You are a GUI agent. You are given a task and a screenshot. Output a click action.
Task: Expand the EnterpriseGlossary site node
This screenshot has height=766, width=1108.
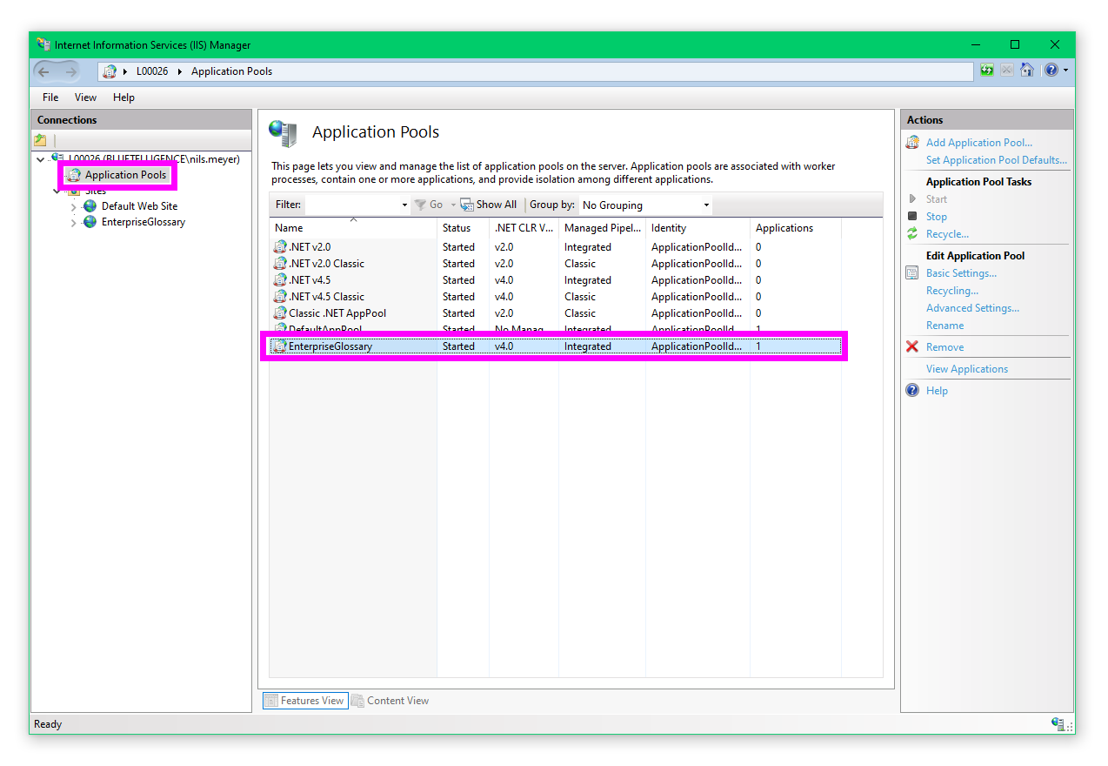point(74,223)
